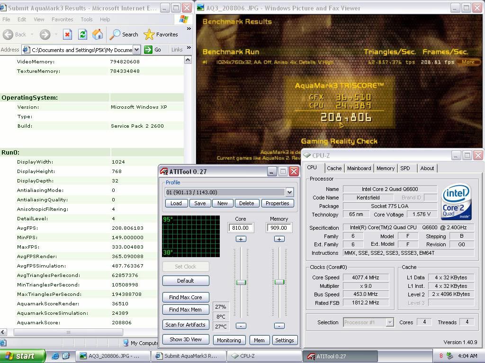Open the File menu in IE
485x363 pixels.
point(6,19)
